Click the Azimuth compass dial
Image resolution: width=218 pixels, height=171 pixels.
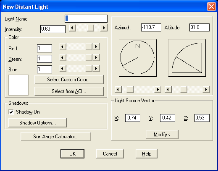click(138, 58)
